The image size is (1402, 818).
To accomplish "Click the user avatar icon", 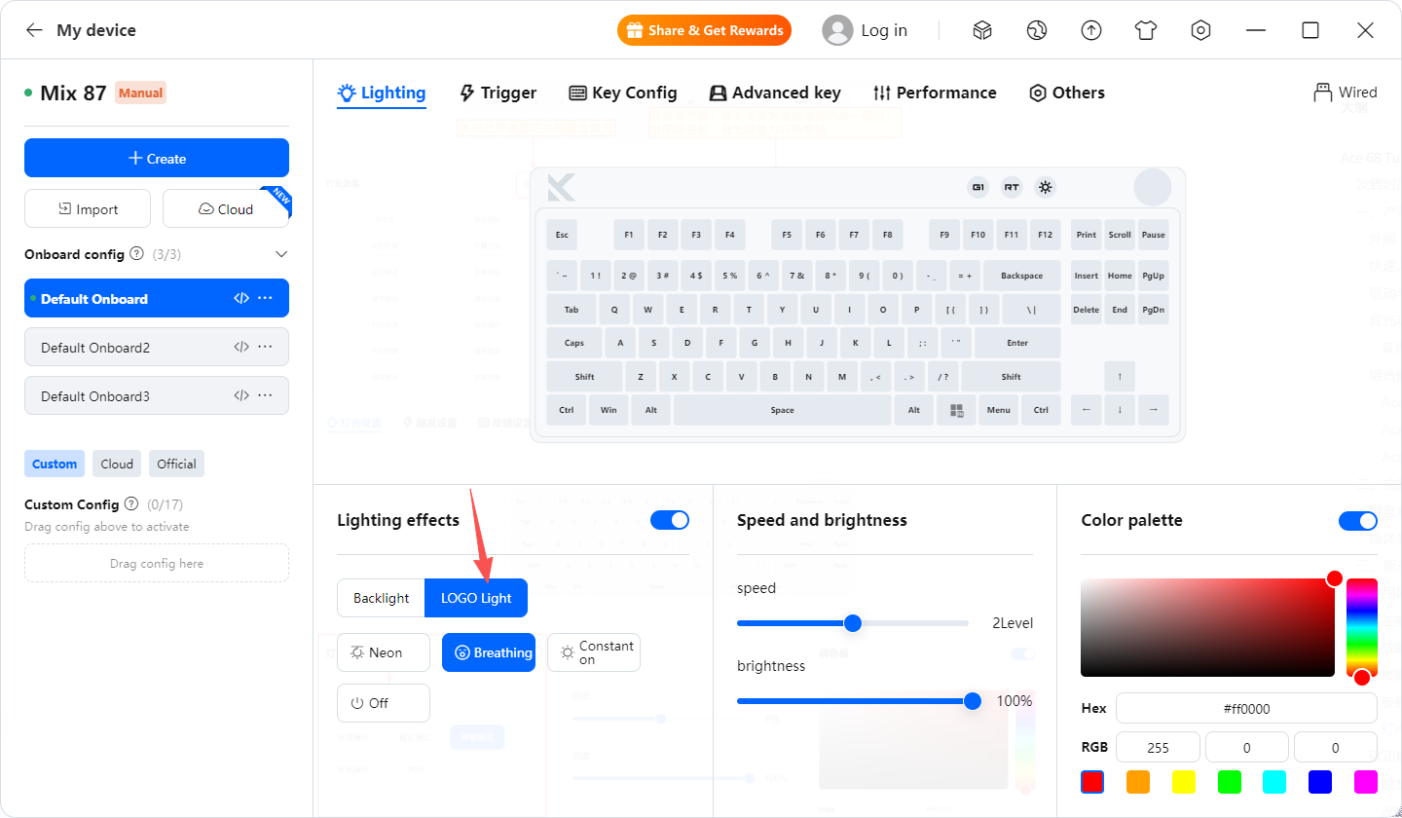I will (x=837, y=30).
